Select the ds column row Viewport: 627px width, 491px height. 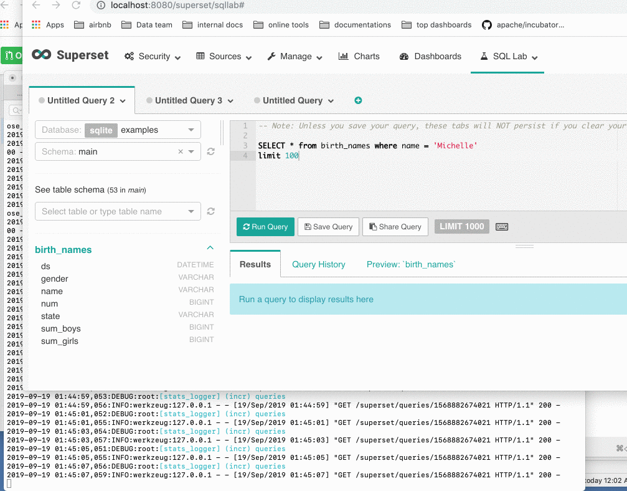[127, 265]
